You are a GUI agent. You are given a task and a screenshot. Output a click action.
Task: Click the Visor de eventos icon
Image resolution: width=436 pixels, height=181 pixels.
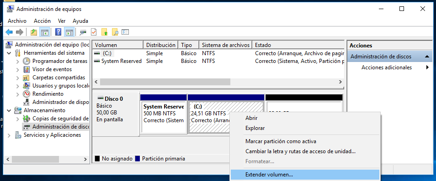[27, 69]
